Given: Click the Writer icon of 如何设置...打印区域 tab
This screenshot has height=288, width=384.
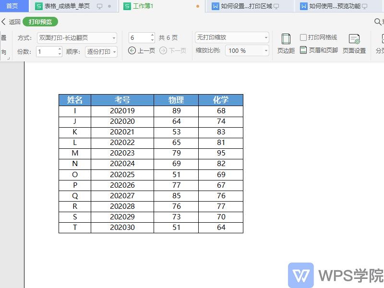Looking at the screenshot, I should tap(215, 6).
